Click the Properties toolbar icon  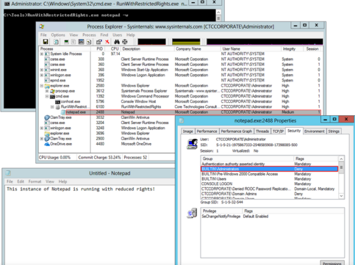pos(99,42)
